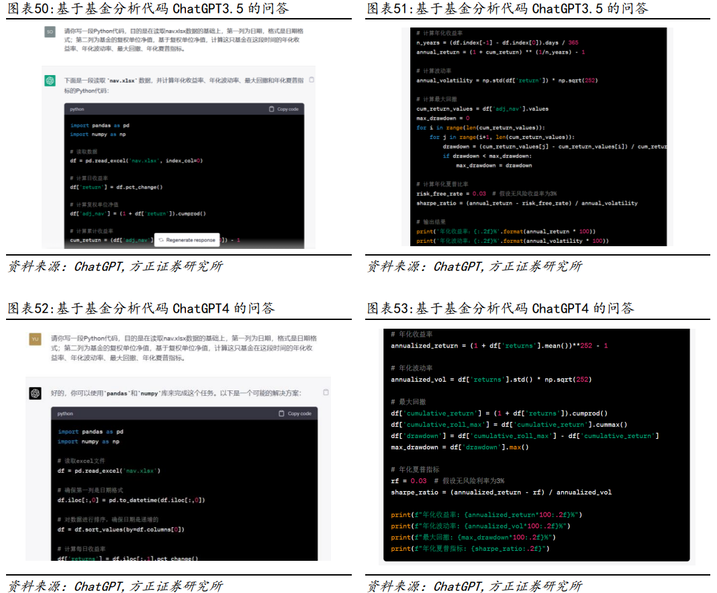
Task: Click the line df['cumulative_roll_max'] = ...cummax()
Action: [x=509, y=425]
